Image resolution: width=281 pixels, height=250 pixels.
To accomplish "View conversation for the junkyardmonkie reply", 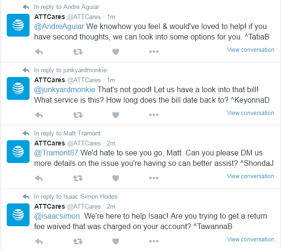I will click(x=251, y=113).
